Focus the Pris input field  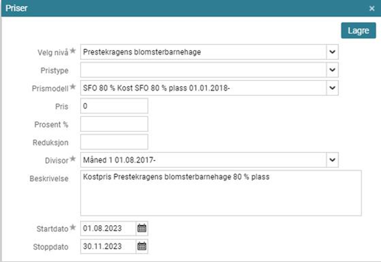pos(114,106)
